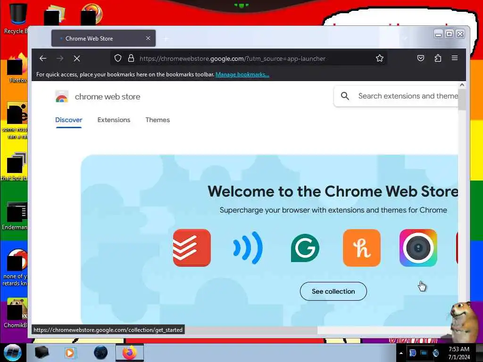View site security padlock info

click(x=131, y=58)
